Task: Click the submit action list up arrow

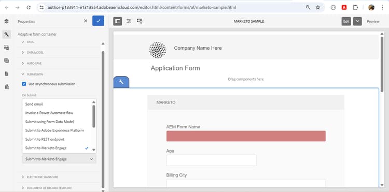Action: coord(94,102)
